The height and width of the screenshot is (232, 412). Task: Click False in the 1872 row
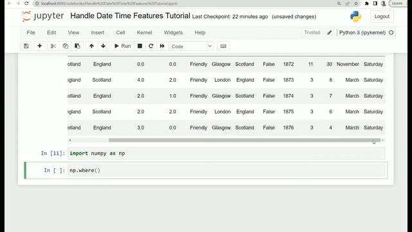click(269, 64)
